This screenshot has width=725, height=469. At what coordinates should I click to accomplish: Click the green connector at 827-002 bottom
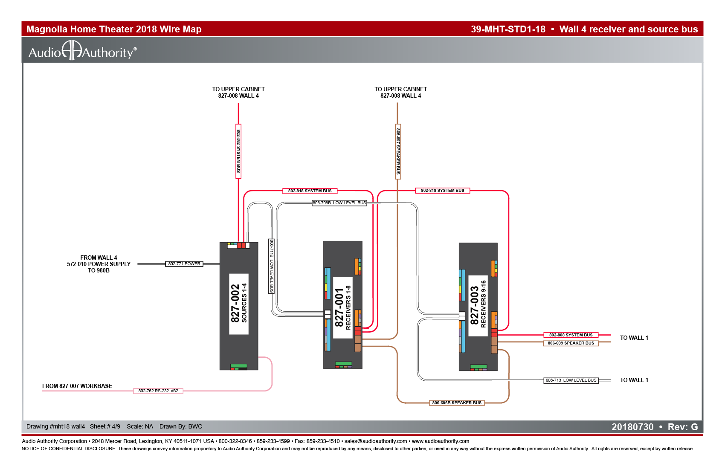click(x=239, y=366)
